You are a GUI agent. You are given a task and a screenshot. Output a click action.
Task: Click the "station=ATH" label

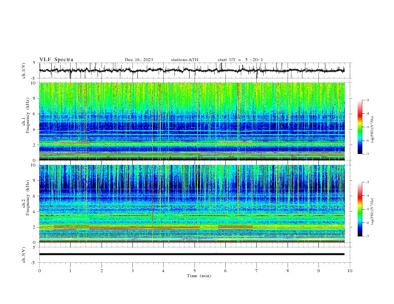pos(185,60)
